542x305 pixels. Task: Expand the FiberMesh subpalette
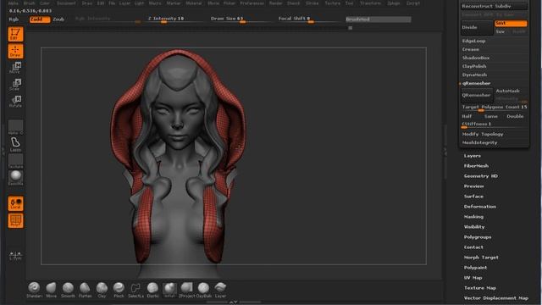pyautogui.click(x=476, y=166)
